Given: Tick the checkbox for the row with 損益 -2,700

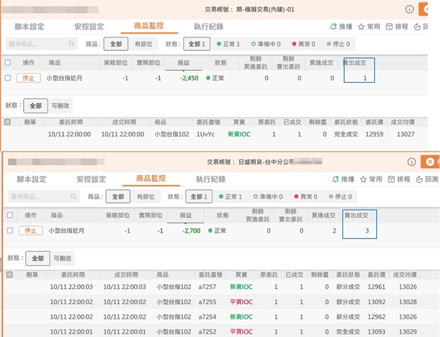Looking at the screenshot, I should click(x=10, y=231).
